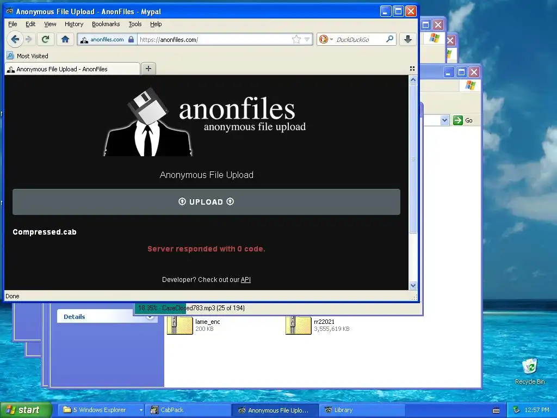Click the forward navigation arrow
The height and width of the screenshot is (418, 557).
29,39
